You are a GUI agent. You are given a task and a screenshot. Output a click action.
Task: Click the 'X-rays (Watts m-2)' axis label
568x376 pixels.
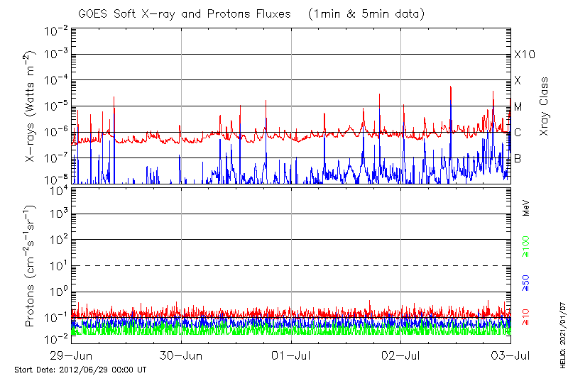tap(31, 105)
